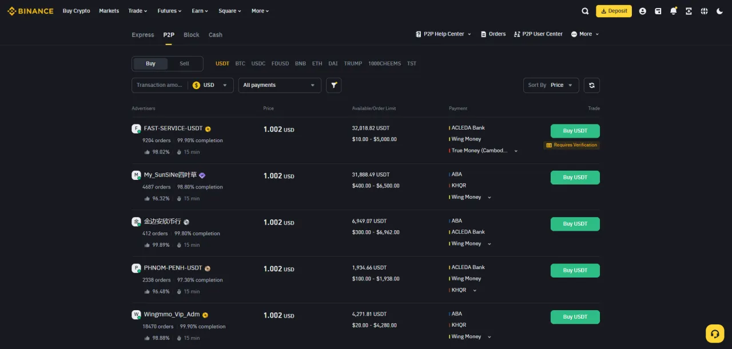Click the filter funnel icon beside All payments
732x349 pixels.
334,85
